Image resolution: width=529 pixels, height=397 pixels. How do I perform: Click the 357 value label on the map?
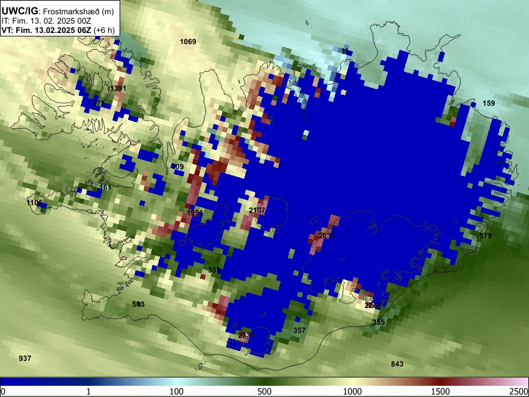coord(299,330)
